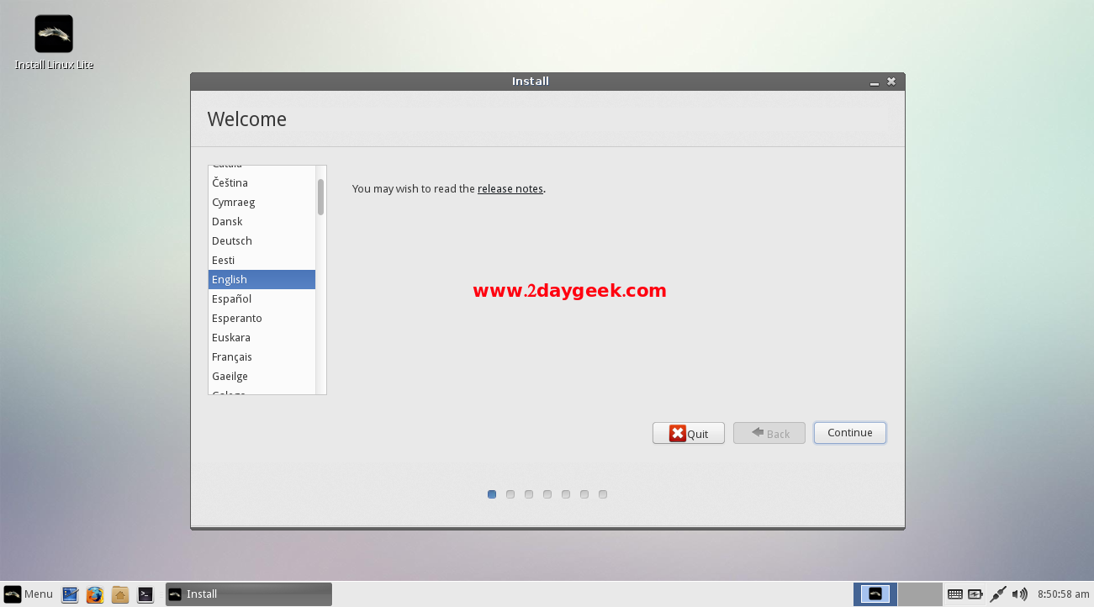Click the show desktop panel icon
This screenshot has width=1094, height=607.
pyautogui.click(x=70, y=594)
